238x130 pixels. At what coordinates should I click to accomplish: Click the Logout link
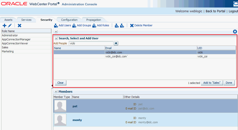(x=233, y=11)
